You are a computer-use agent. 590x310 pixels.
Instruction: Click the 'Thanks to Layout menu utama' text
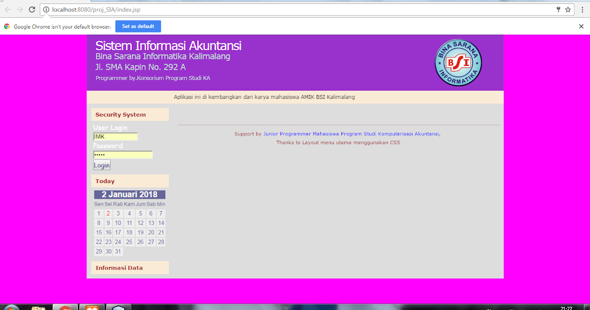click(338, 143)
